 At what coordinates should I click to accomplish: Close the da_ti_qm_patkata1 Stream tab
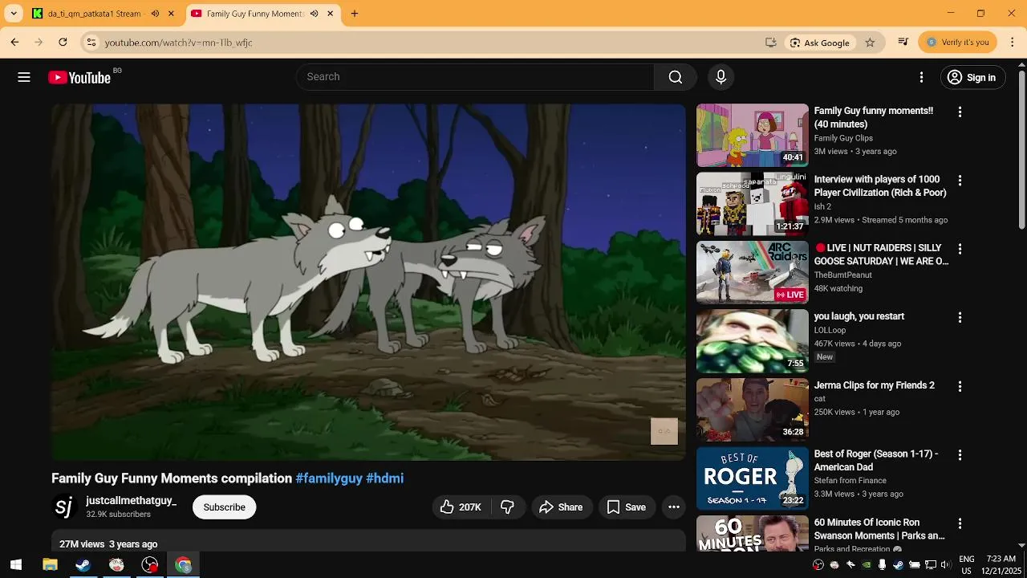click(171, 14)
